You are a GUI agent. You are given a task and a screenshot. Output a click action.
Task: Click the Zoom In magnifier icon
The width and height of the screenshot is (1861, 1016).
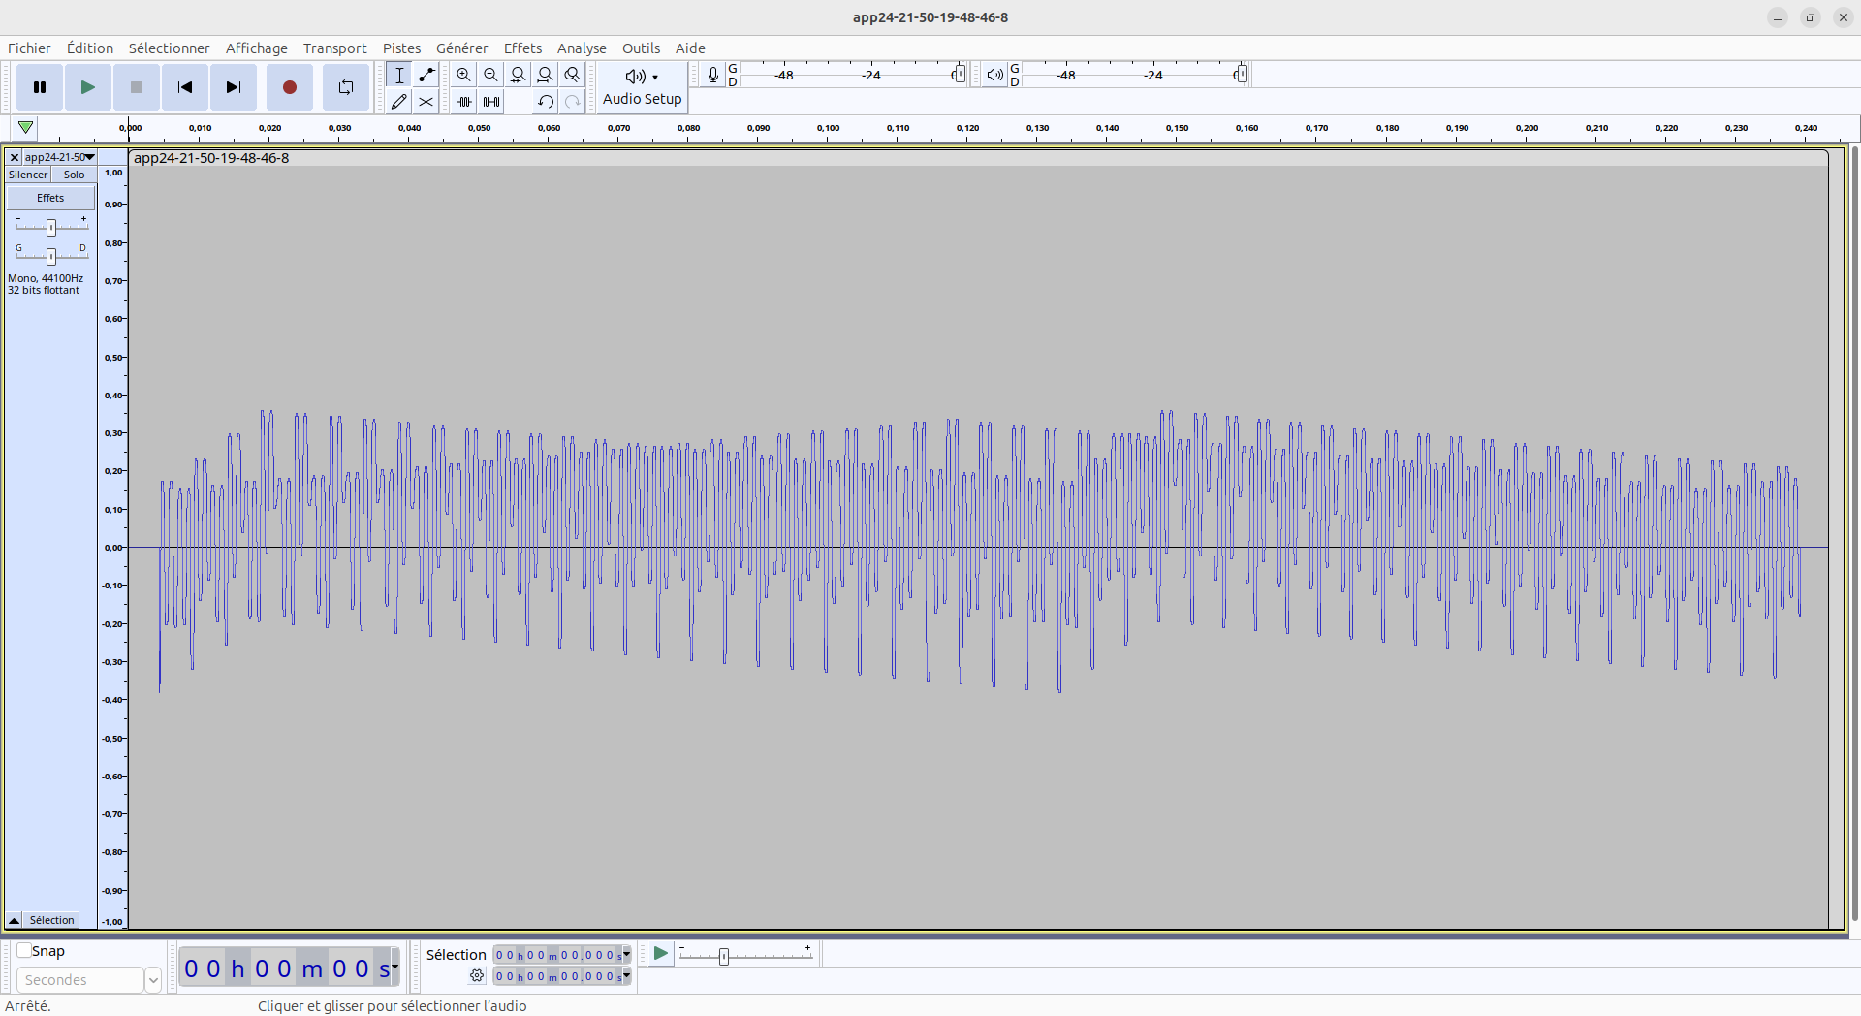(x=464, y=75)
